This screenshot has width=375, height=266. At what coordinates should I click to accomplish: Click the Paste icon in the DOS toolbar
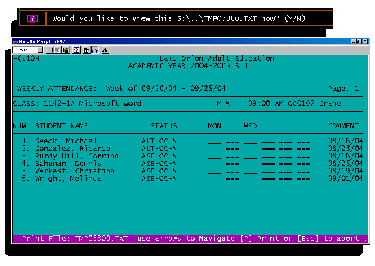(x=66, y=50)
